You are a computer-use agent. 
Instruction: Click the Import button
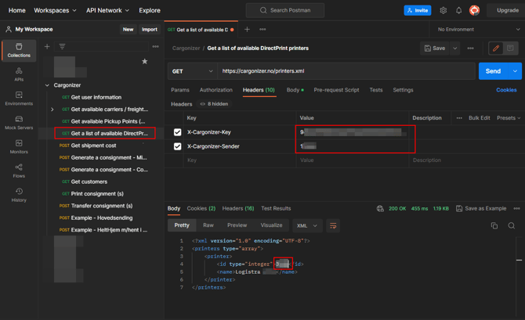point(150,30)
